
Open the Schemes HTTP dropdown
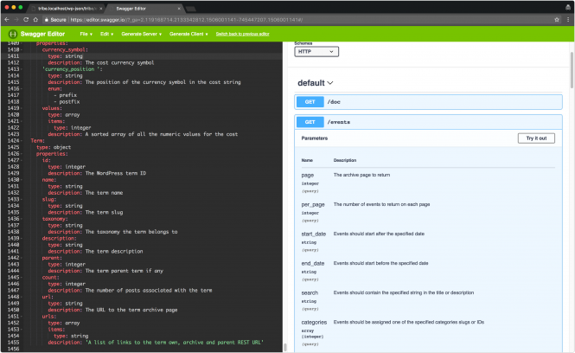tap(316, 52)
